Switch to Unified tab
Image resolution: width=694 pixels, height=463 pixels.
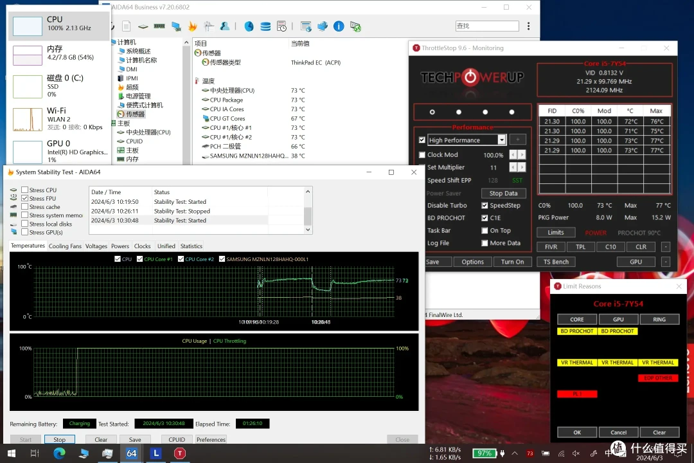(x=166, y=246)
